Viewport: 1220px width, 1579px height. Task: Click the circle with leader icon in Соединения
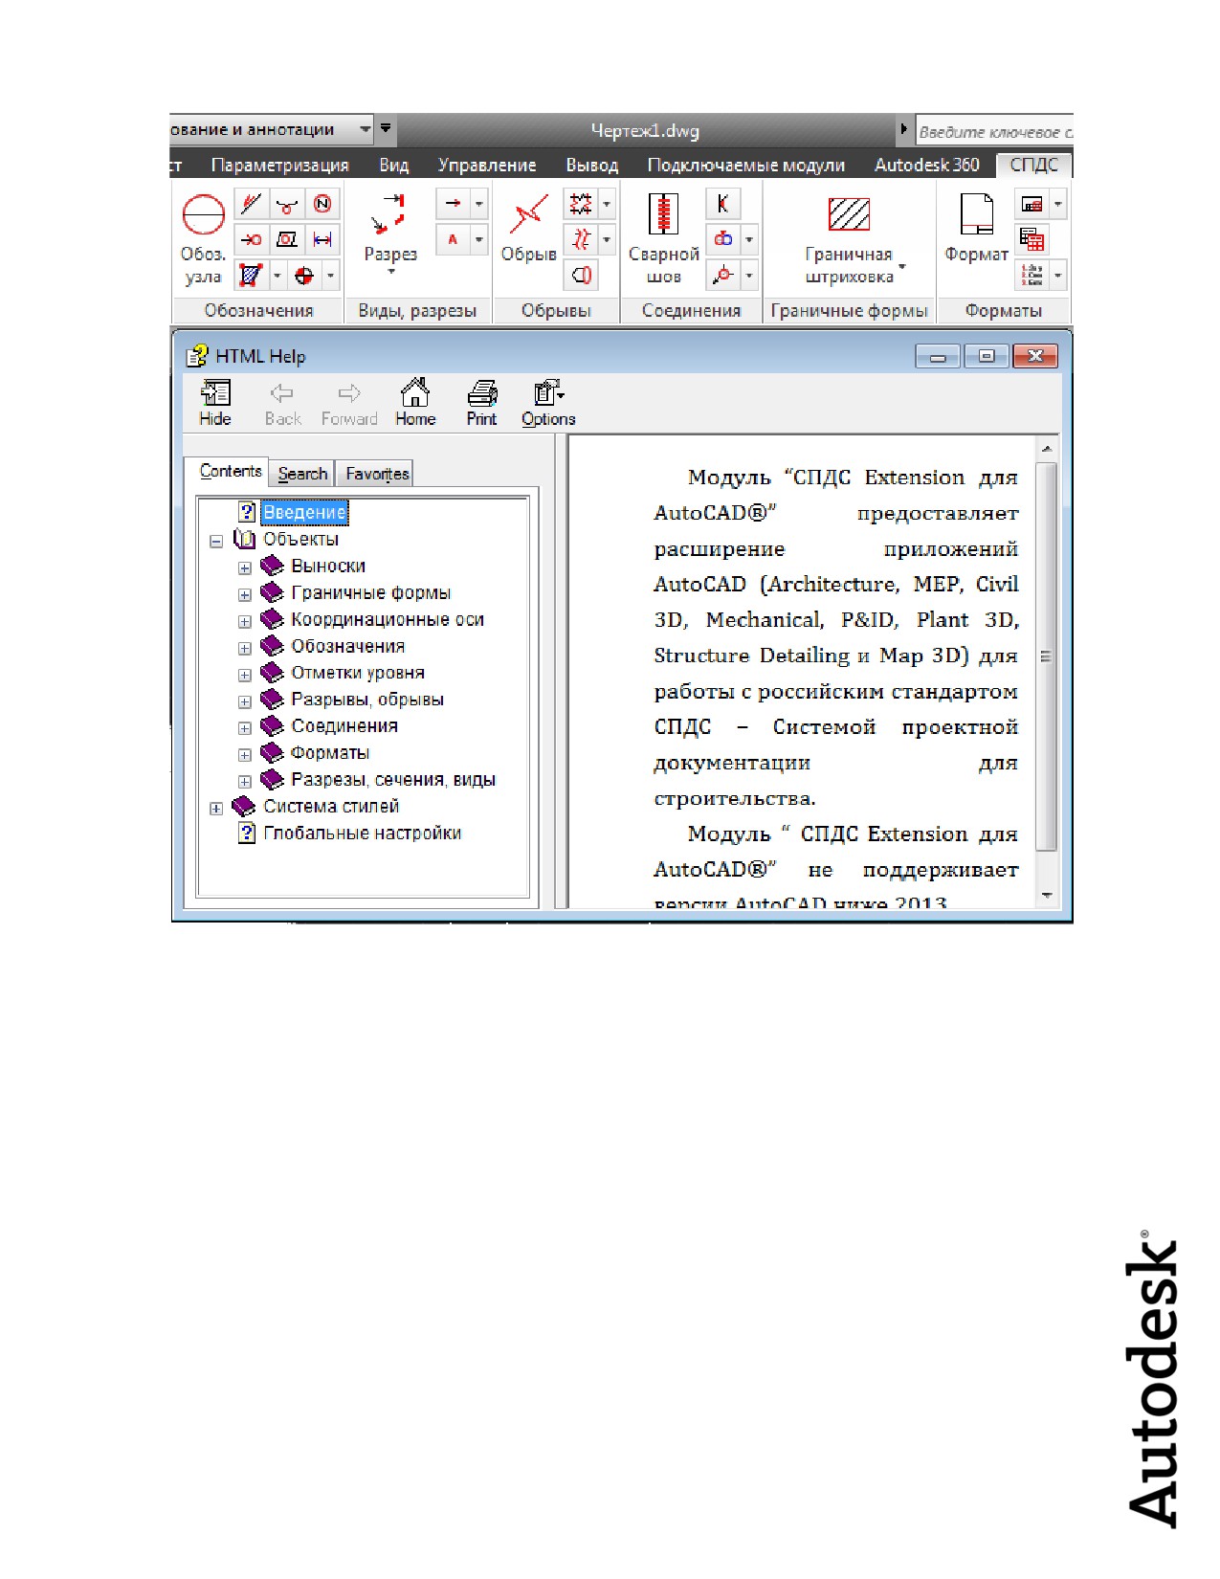pos(722,276)
